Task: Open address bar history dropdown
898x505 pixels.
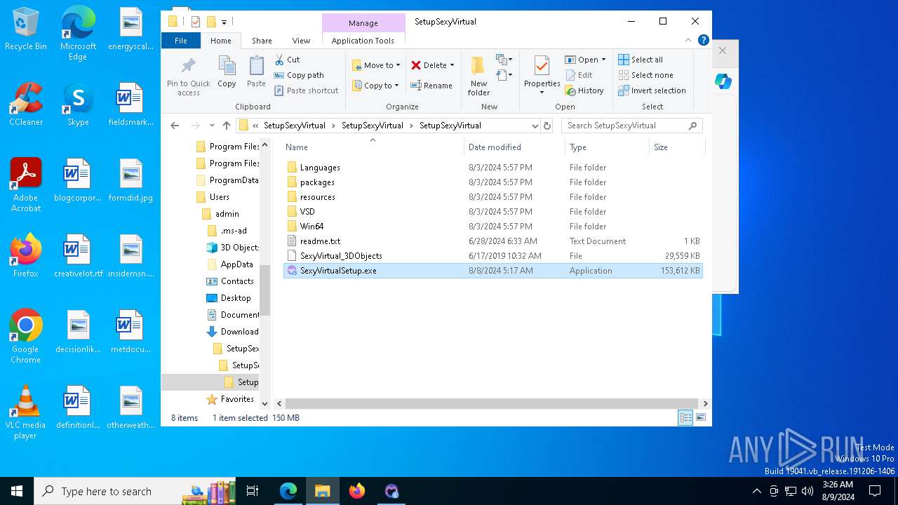Action: [535, 126]
